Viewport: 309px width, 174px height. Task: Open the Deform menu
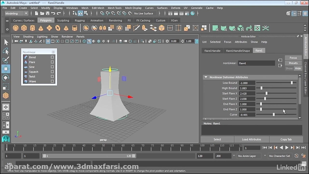175,8
